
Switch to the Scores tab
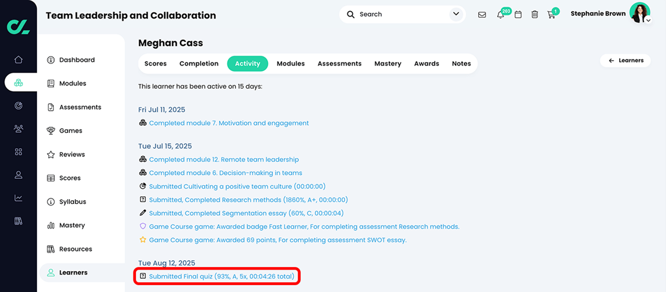click(156, 63)
